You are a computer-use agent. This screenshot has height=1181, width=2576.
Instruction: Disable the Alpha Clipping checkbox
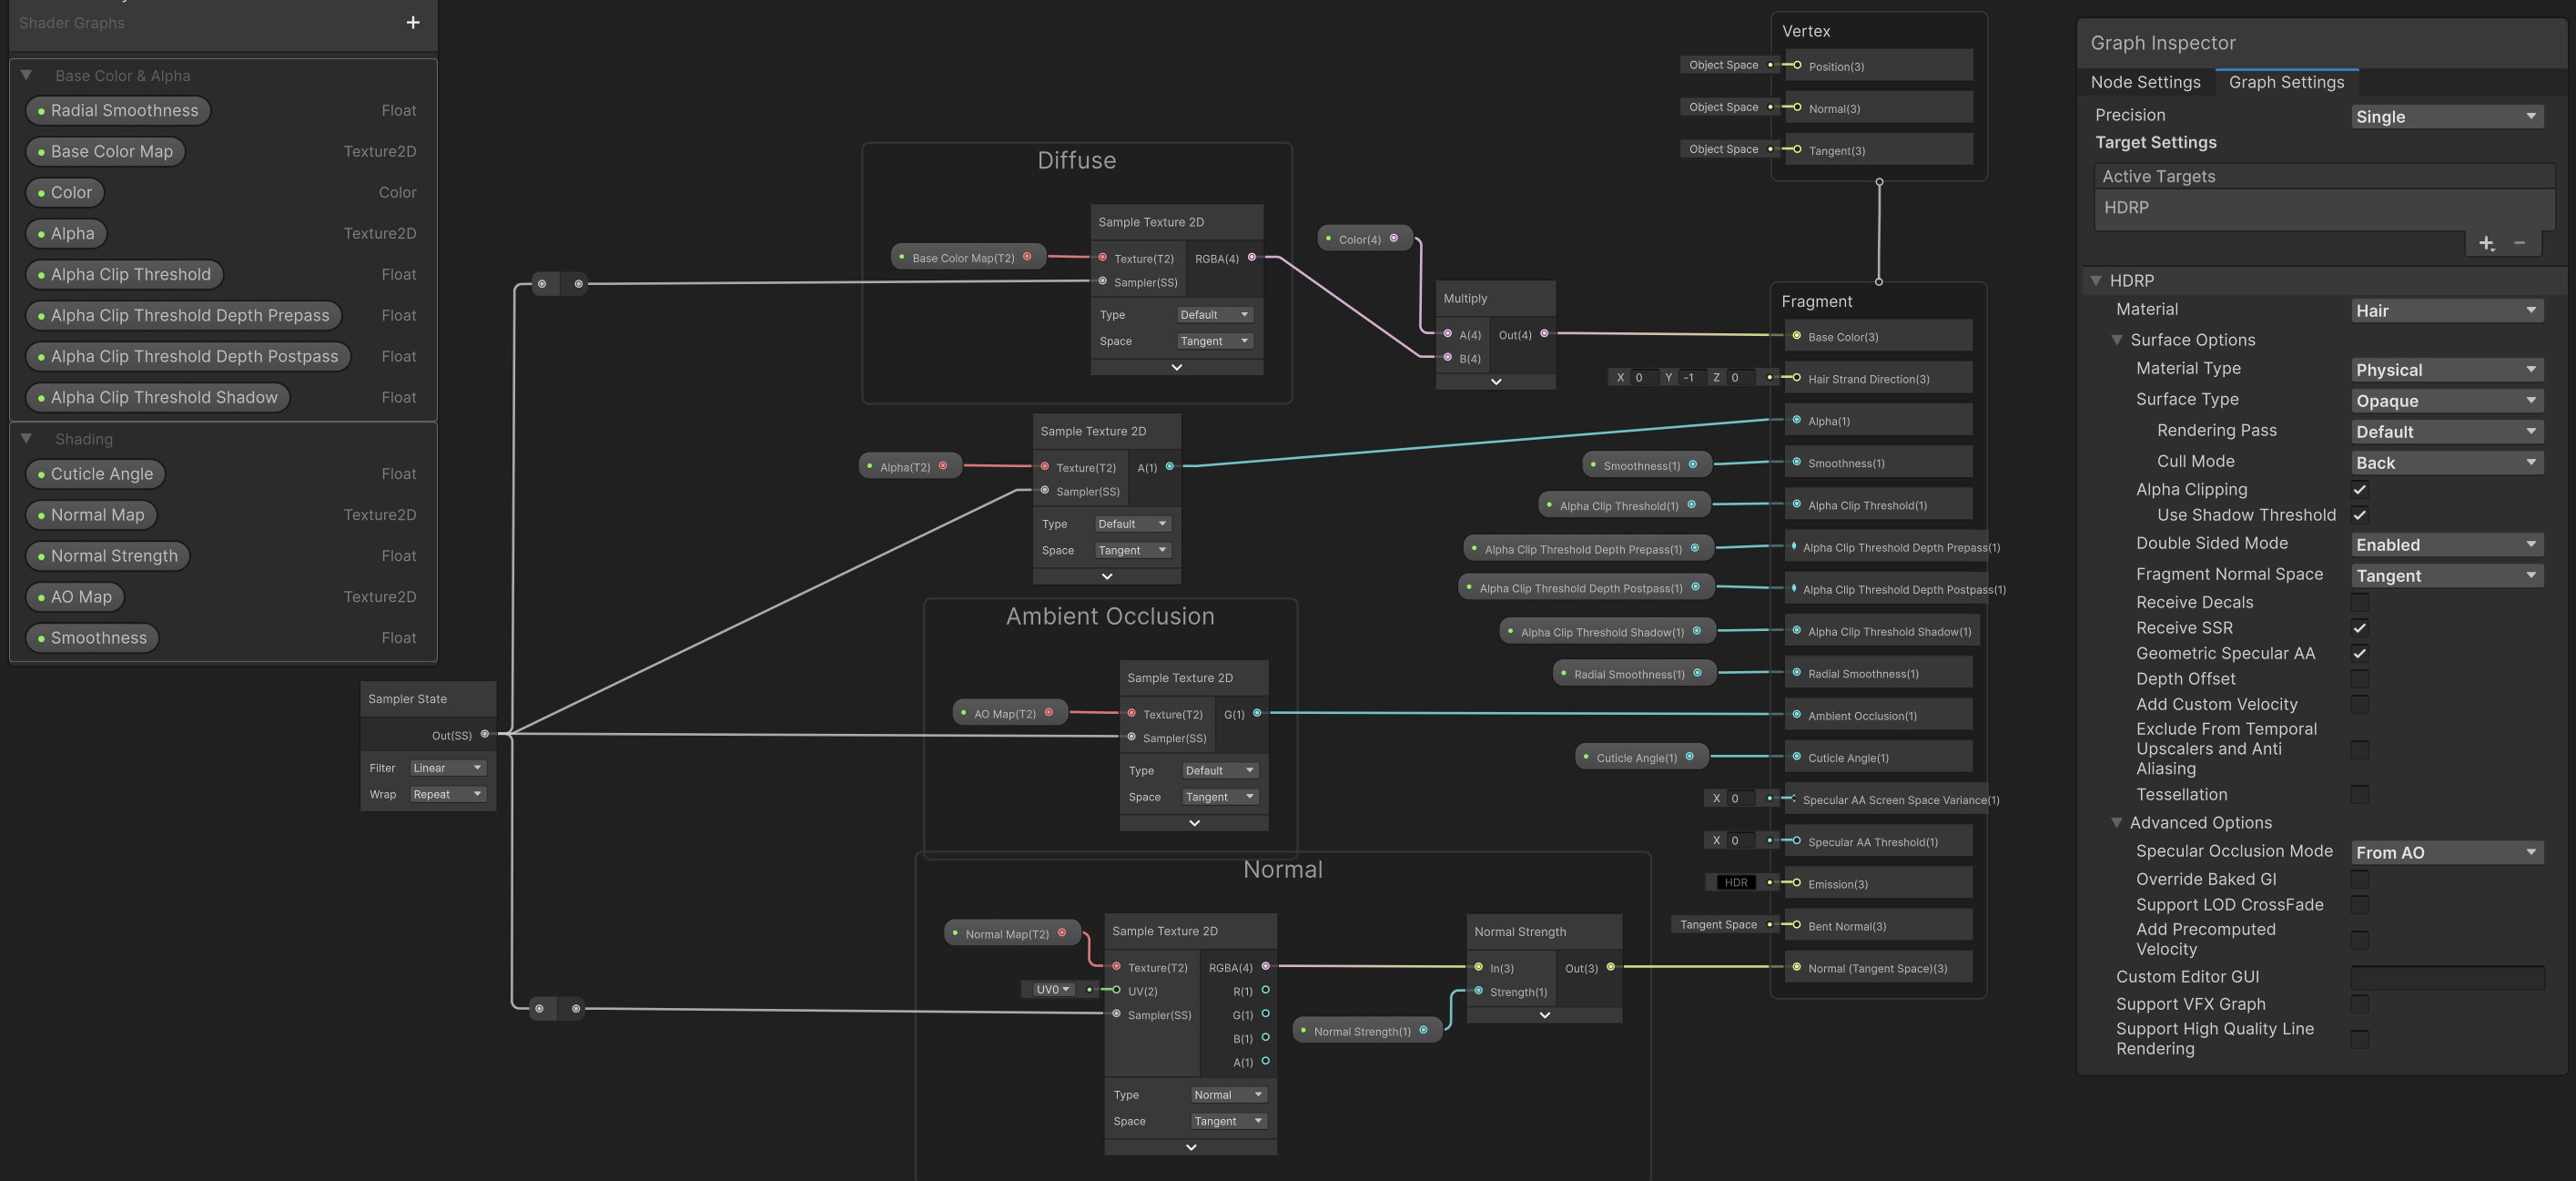click(2359, 490)
